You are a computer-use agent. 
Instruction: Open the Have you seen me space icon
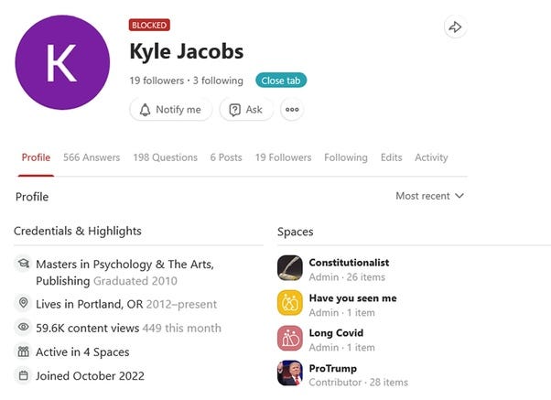290,304
